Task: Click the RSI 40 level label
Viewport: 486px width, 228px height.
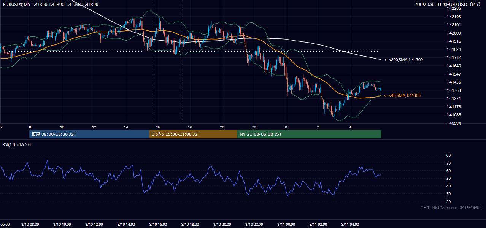Action: (448, 186)
